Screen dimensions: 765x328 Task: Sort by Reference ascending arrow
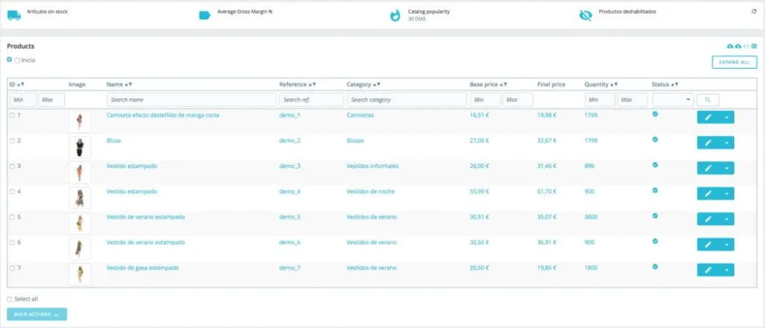click(x=311, y=85)
